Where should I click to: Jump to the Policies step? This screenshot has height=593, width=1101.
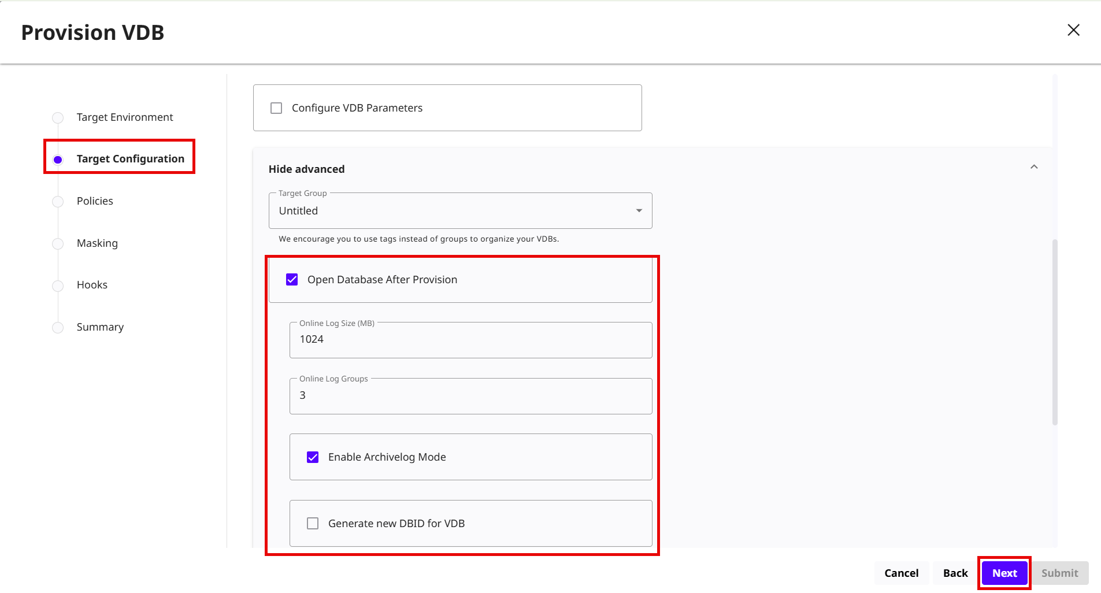(x=95, y=201)
